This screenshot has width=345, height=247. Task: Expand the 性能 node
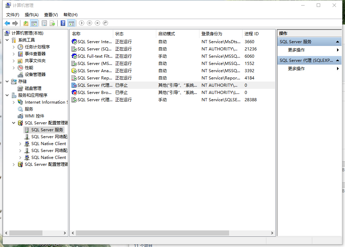[14, 68]
